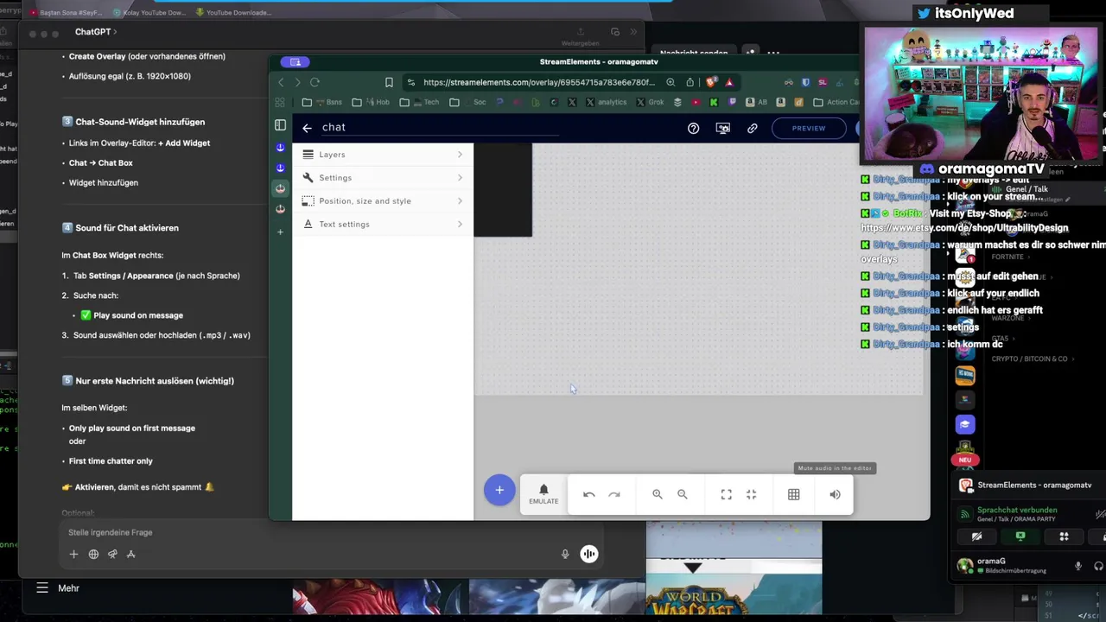Image resolution: width=1106 pixels, height=622 pixels.
Task: Click the 'Kolay YouTube Dow...' browser tab
Action: [148, 13]
